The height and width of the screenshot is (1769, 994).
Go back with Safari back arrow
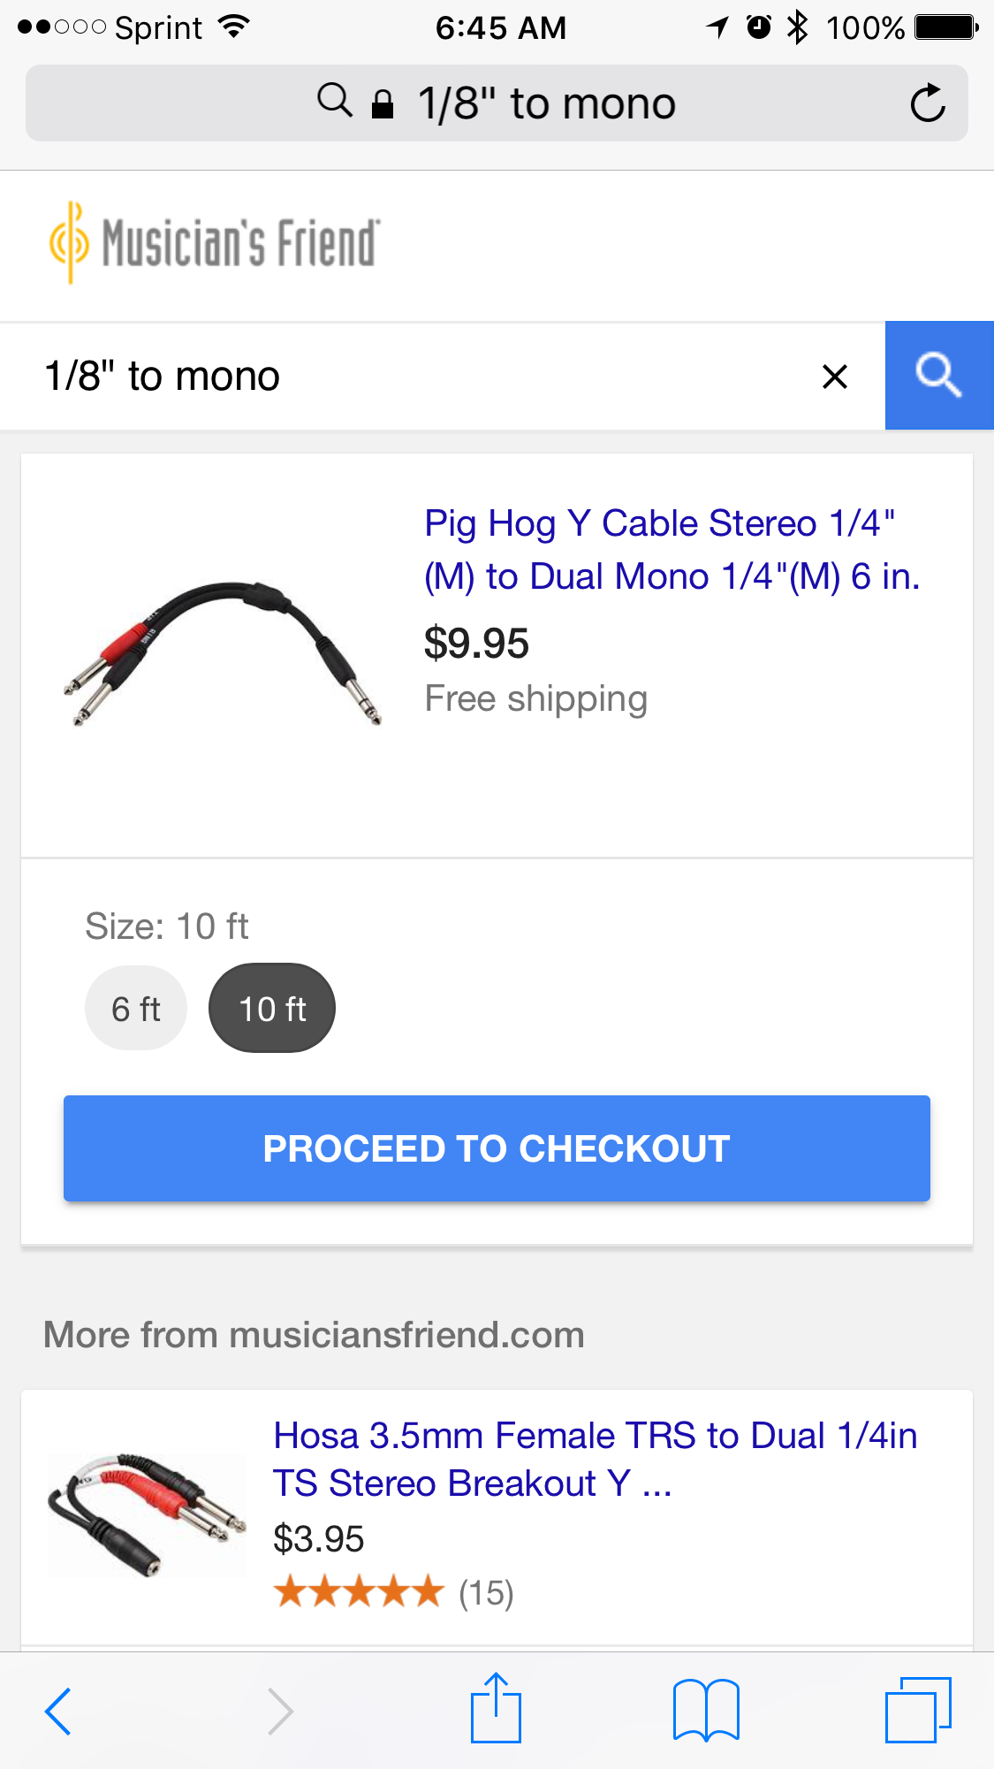[x=58, y=1711]
